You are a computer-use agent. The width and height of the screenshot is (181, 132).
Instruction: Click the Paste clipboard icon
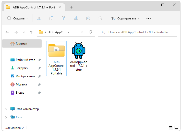64,18
